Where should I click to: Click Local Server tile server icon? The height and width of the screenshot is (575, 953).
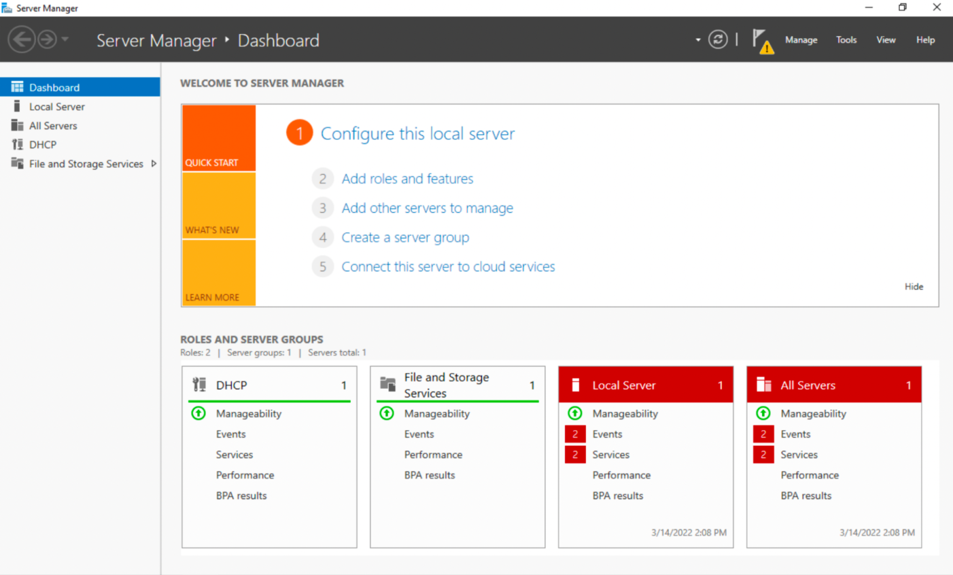[x=576, y=385]
